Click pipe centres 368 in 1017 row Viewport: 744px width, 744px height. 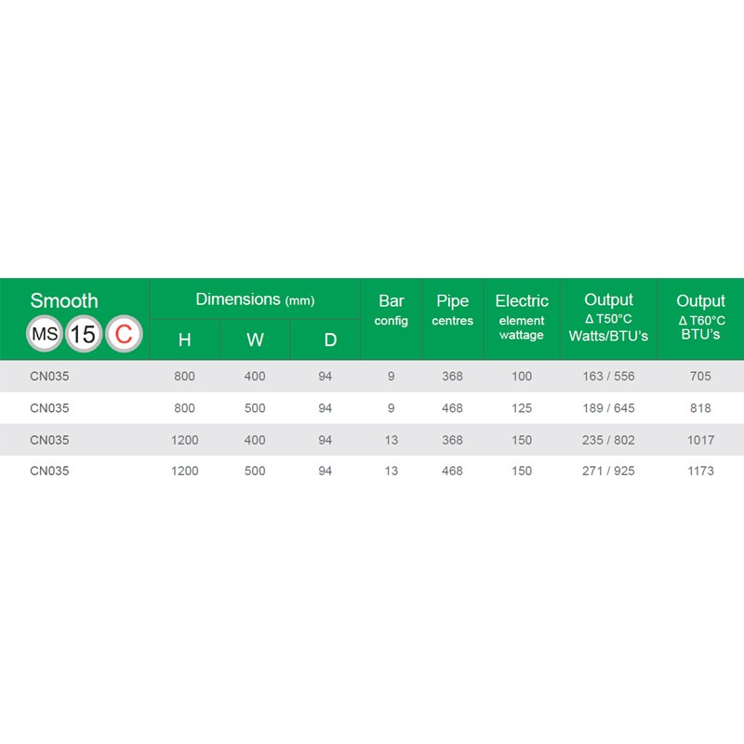[x=452, y=440]
